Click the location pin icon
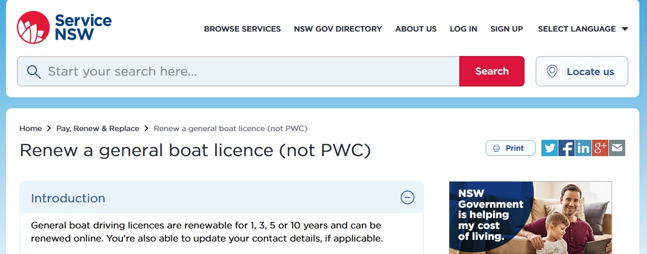Image resolution: width=647 pixels, height=254 pixels. (552, 71)
